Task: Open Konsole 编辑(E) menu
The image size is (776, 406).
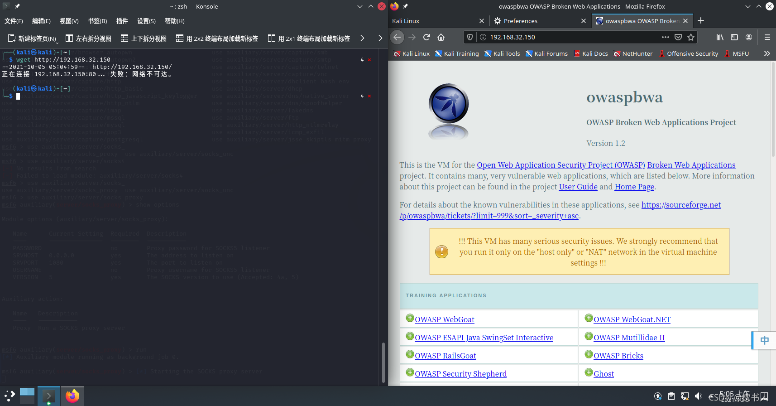Action: [x=41, y=21]
